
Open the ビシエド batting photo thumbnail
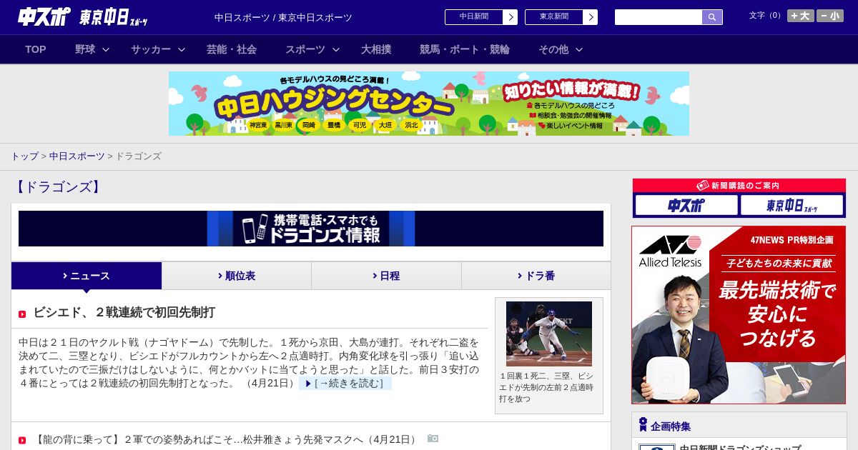click(x=549, y=334)
